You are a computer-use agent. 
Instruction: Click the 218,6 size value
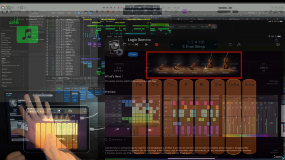pos(264,68)
